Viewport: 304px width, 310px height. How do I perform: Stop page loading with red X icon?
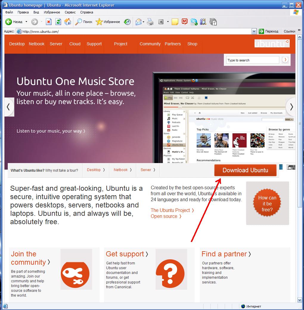click(49, 22)
